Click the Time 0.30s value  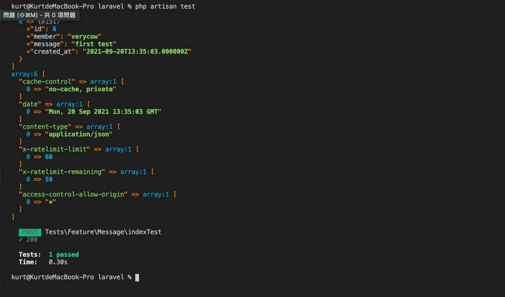click(58, 262)
